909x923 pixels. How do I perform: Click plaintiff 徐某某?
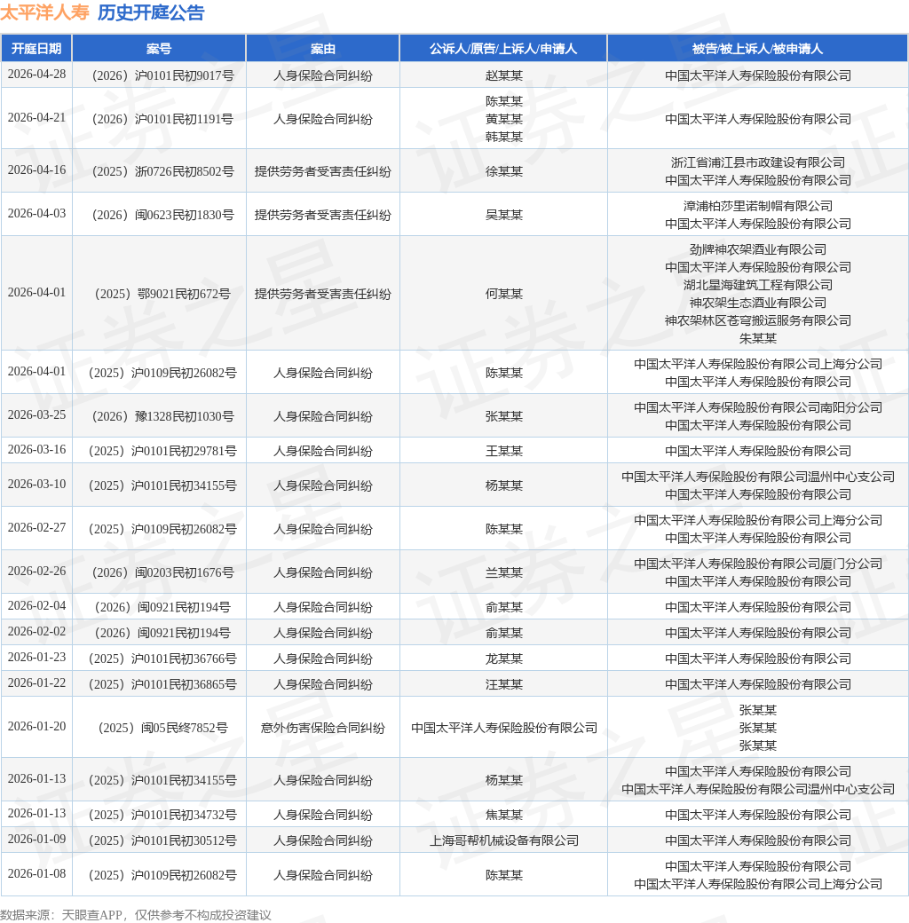click(504, 171)
